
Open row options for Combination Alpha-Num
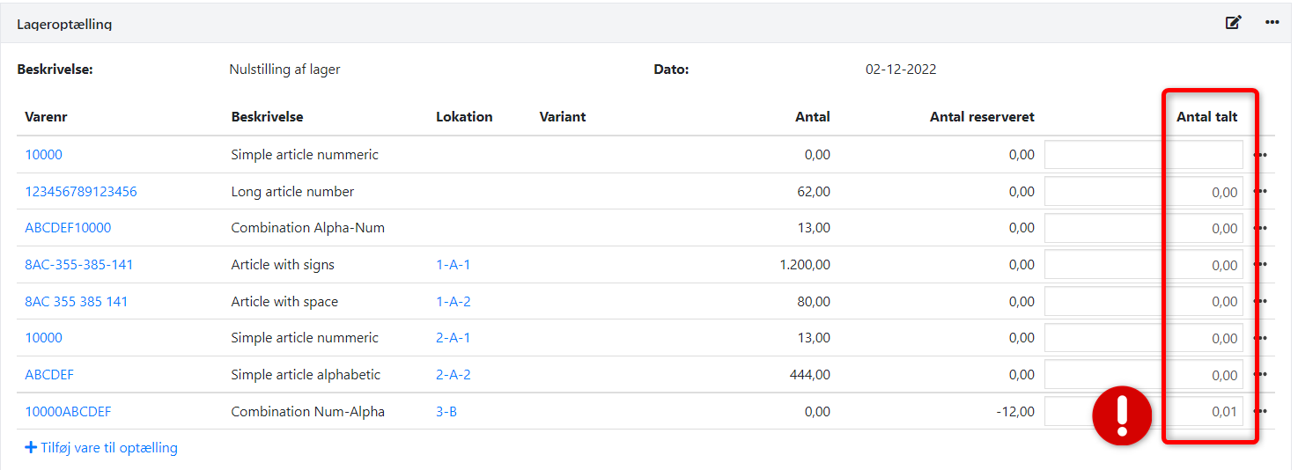[1260, 228]
